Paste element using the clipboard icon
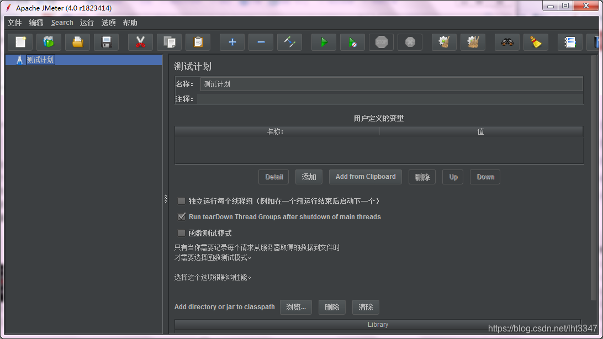 (198, 42)
